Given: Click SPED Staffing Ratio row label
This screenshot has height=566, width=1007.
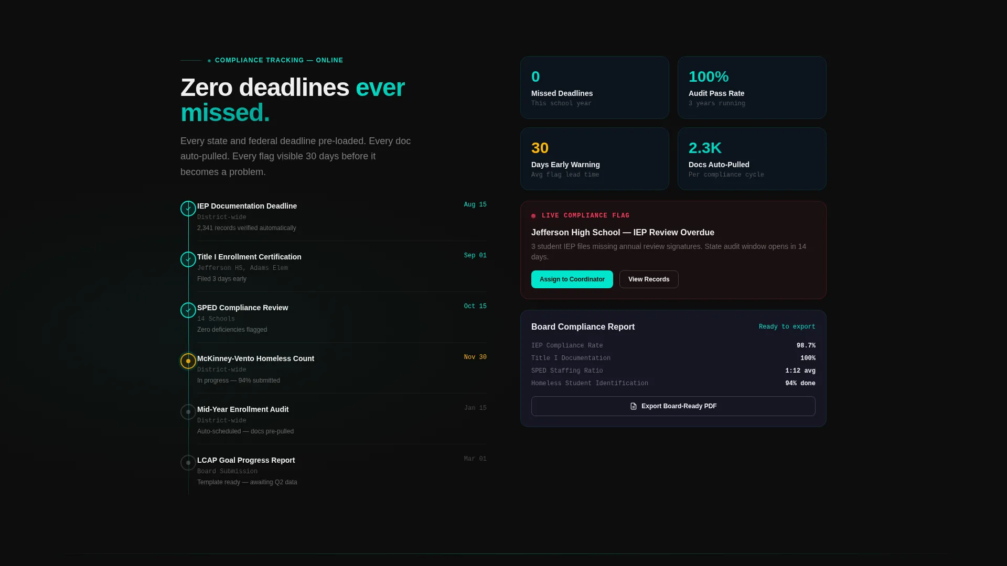Looking at the screenshot, I should pos(567,371).
